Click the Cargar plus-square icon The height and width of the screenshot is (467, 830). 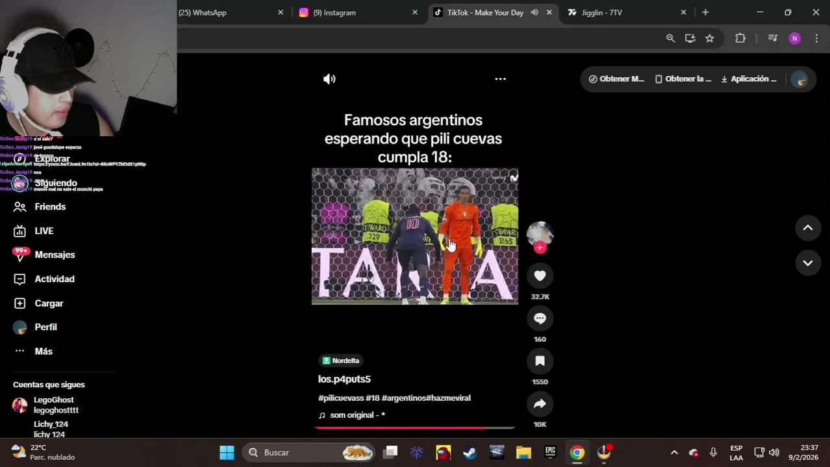[x=20, y=304]
